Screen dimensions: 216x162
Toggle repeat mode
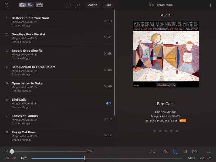click(208, 151)
